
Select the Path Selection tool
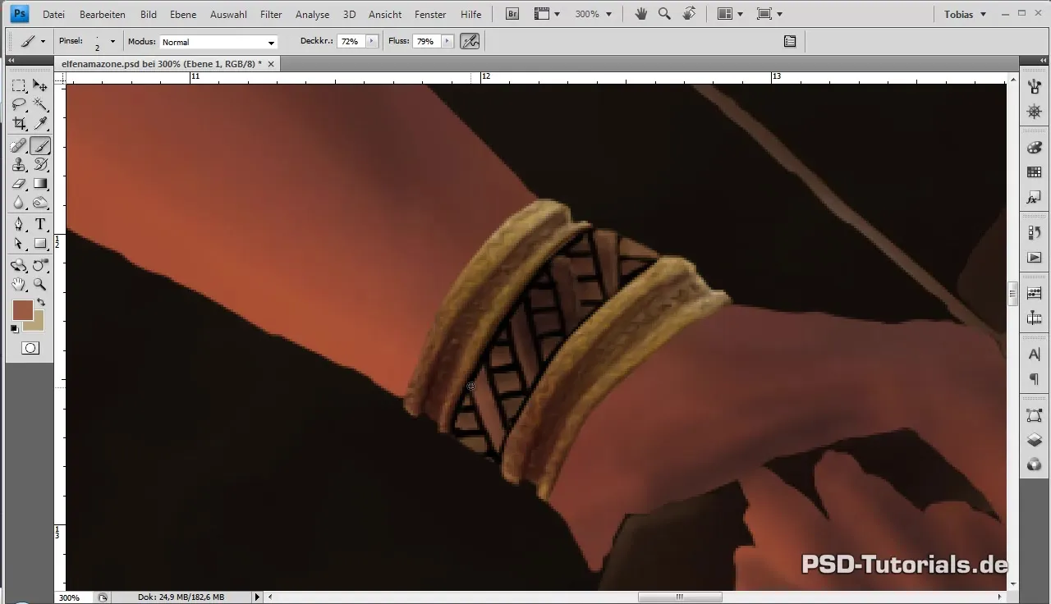[19, 244]
